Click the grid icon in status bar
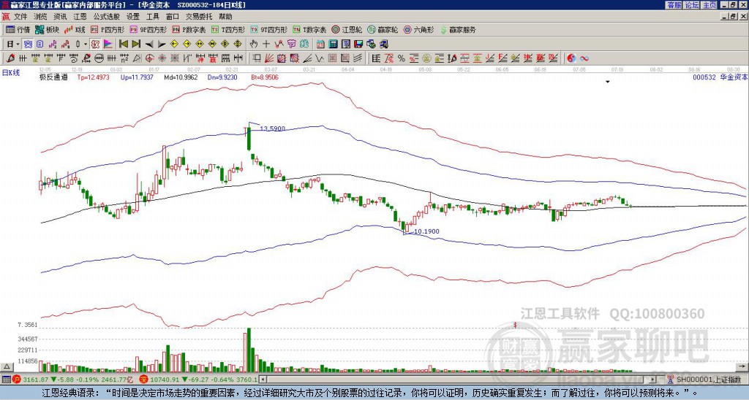Screen dimensions: 749x400 coord(6,380)
